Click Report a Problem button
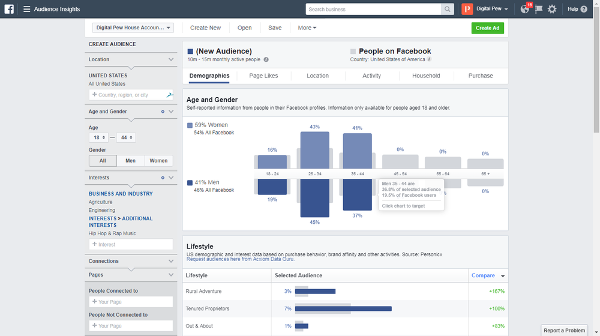Screen dimensions: 600x336 565,330
